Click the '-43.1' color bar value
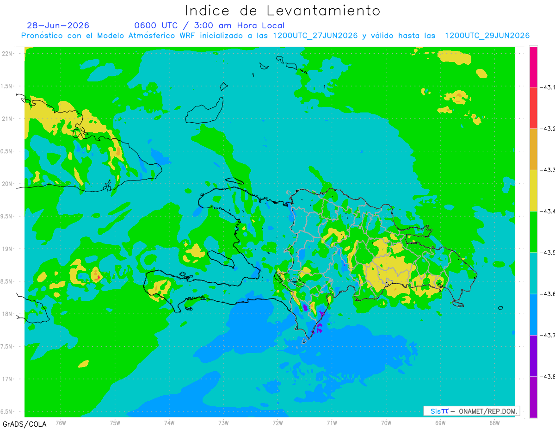Viewport: 555px width, 429px height. click(548, 87)
